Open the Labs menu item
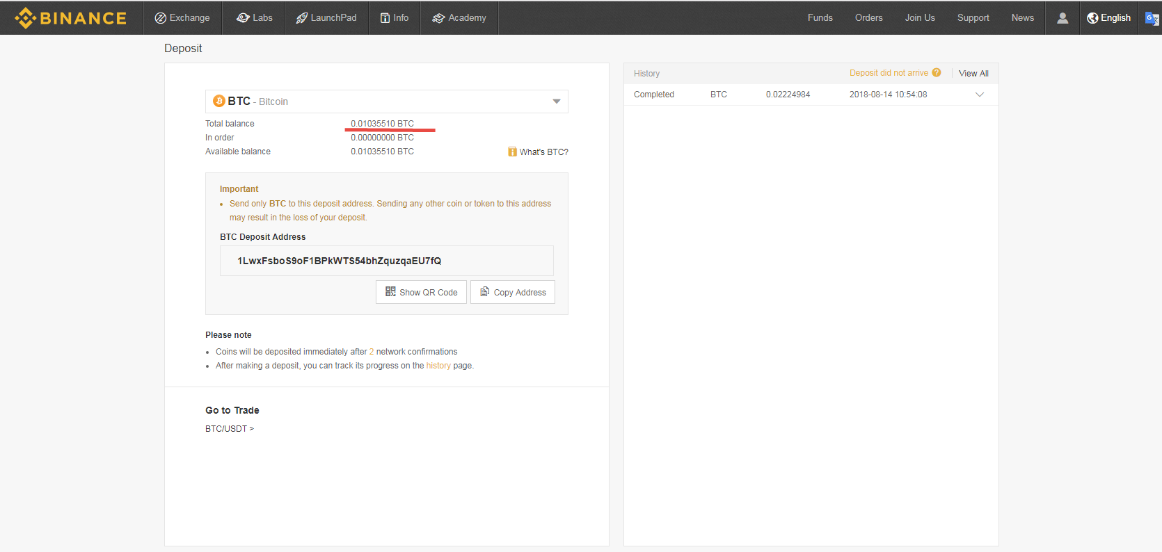The width and height of the screenshot is (1162, 552). pyautogui.click(x=255, y=18)
